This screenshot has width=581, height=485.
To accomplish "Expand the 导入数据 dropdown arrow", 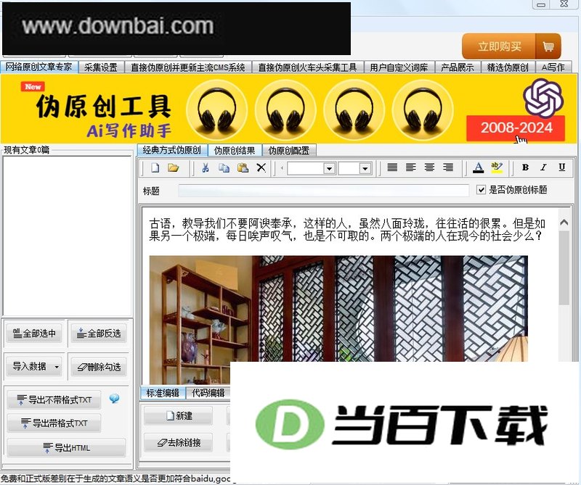I will click(x=57, y=367).
